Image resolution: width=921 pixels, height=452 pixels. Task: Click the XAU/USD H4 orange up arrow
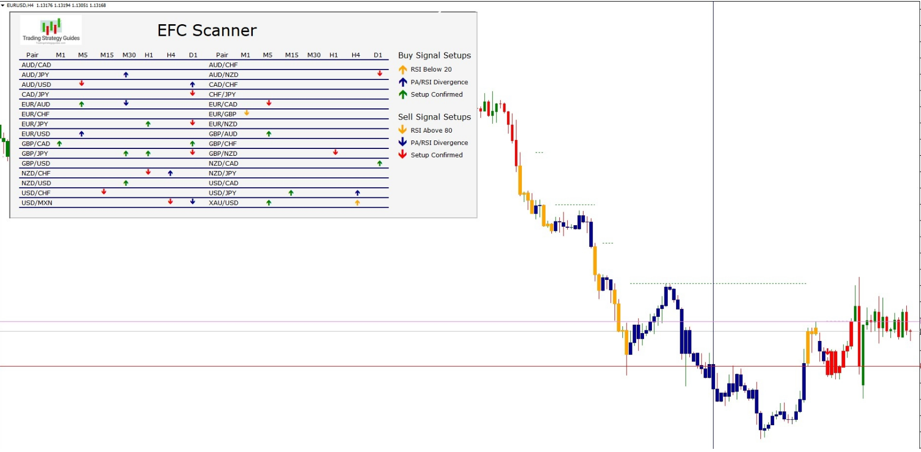point(358,203)
